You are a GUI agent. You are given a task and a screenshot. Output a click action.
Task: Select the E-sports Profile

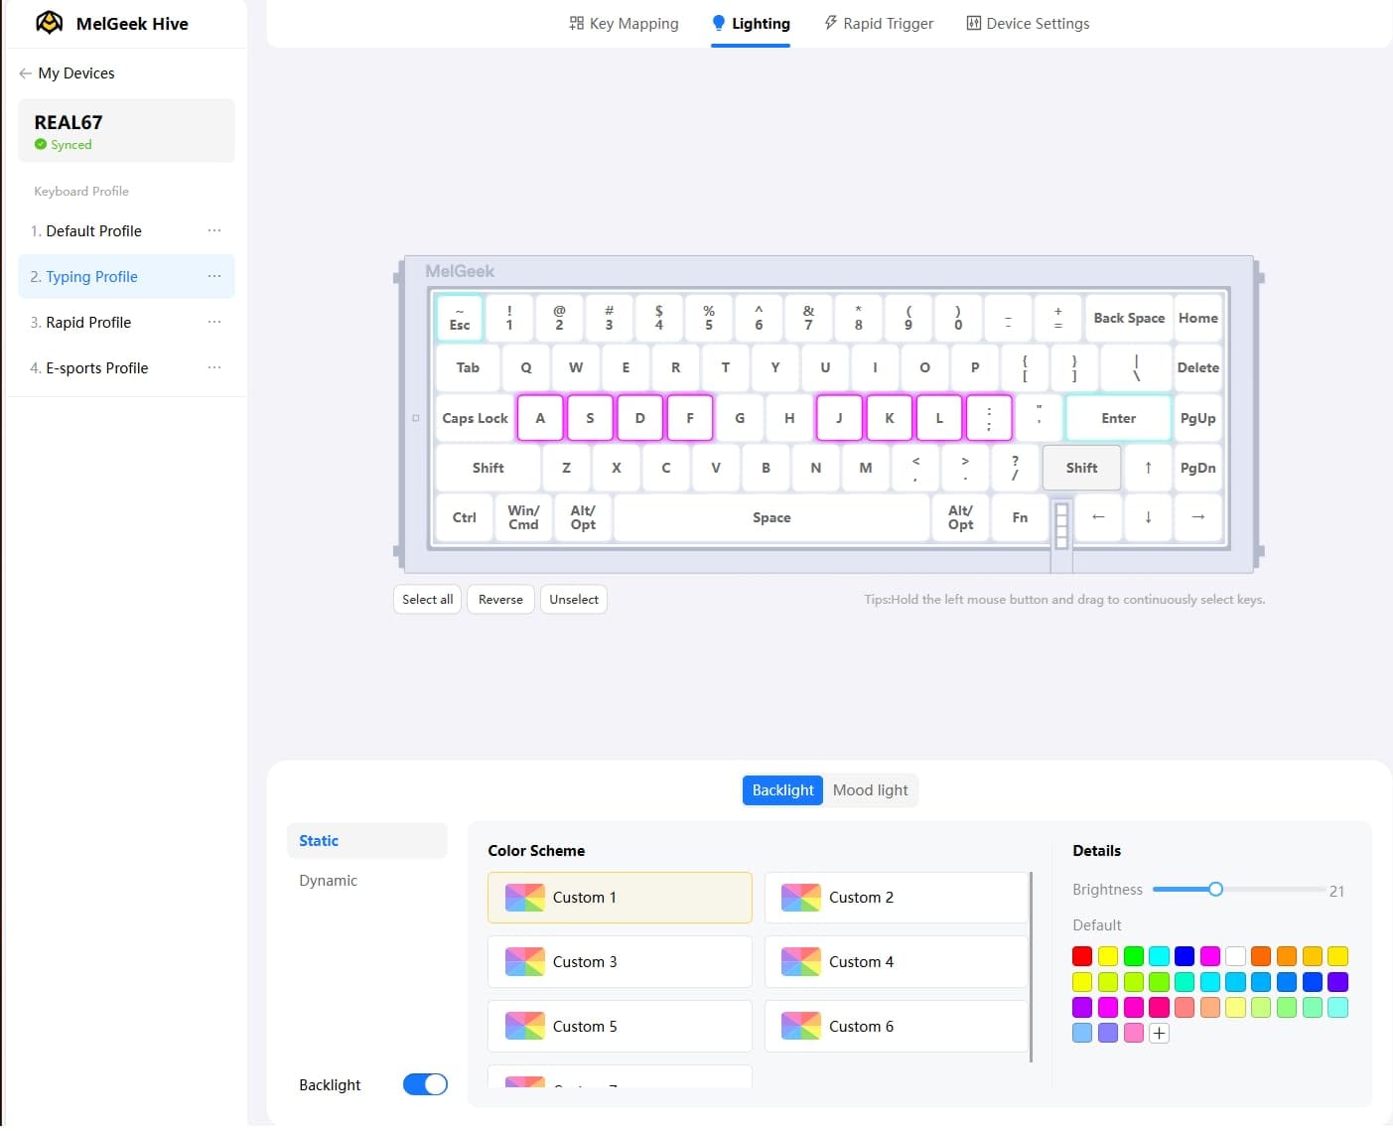[126, 368]
